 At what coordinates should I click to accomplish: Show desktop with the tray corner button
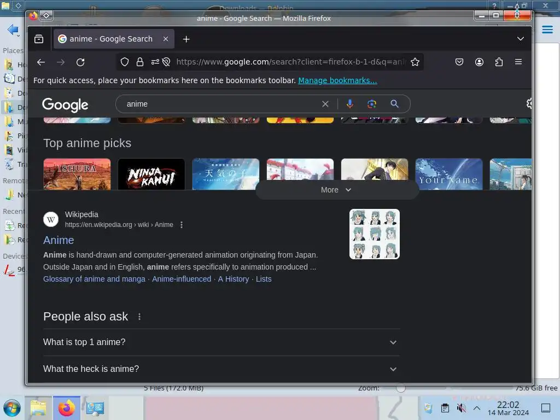(x=546, y=408)
